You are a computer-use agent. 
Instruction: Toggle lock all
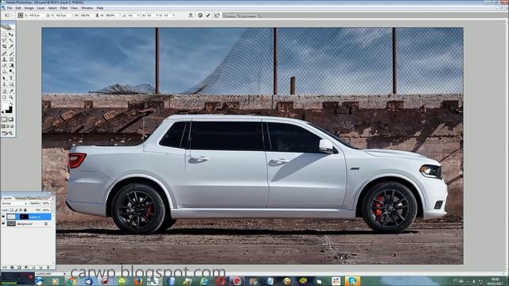pyautogui.click(x=25, y=210)
